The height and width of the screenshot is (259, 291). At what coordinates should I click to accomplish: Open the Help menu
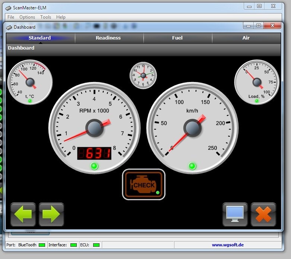(x=61, y=17)
